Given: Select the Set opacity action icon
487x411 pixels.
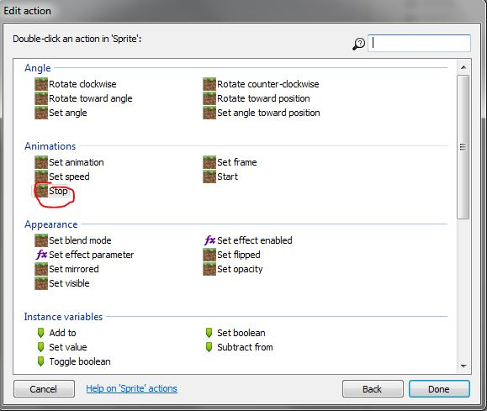Looking at the screenshot, I should (209, 269).
